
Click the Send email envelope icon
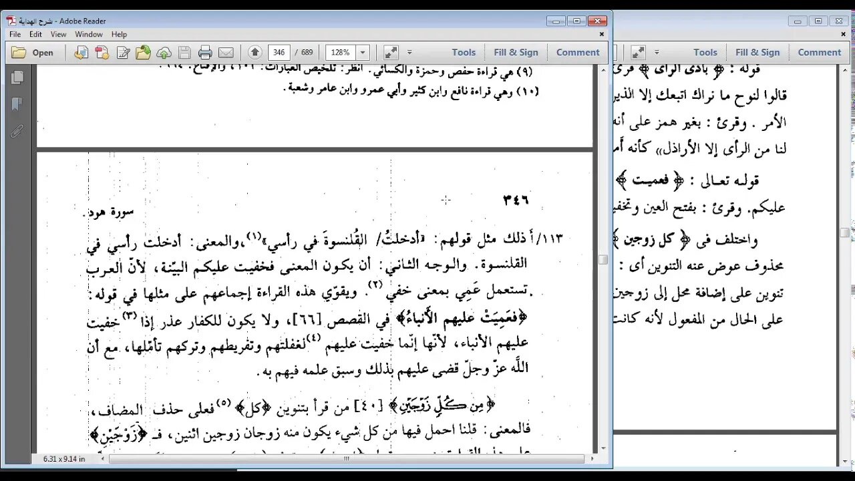(226, 53)
